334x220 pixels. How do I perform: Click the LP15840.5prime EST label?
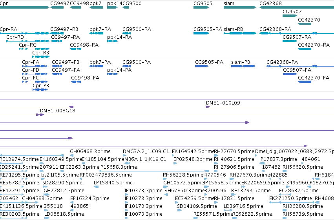[x=113, y=183]
